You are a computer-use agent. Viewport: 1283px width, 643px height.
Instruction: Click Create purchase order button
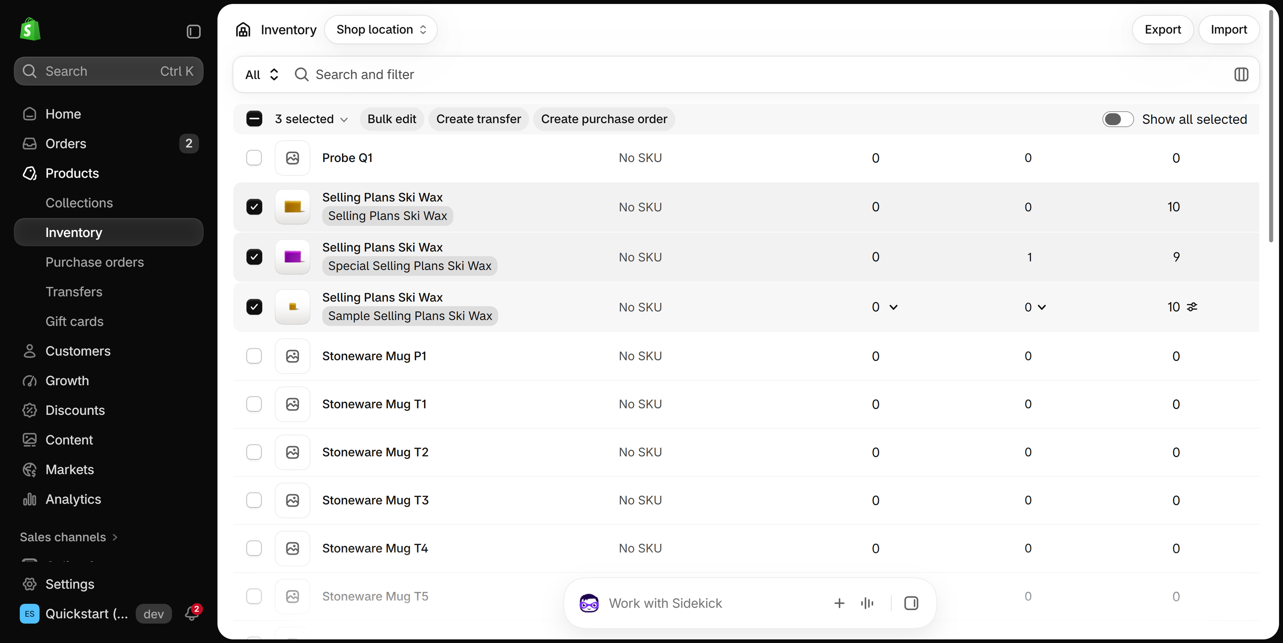coord(604,119)
